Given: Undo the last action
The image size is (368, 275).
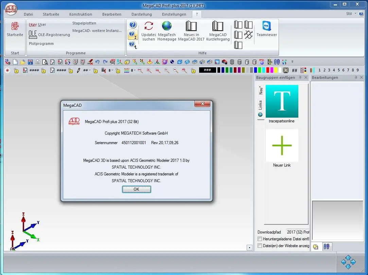Looking at the screenshot, I should point(98,62).
